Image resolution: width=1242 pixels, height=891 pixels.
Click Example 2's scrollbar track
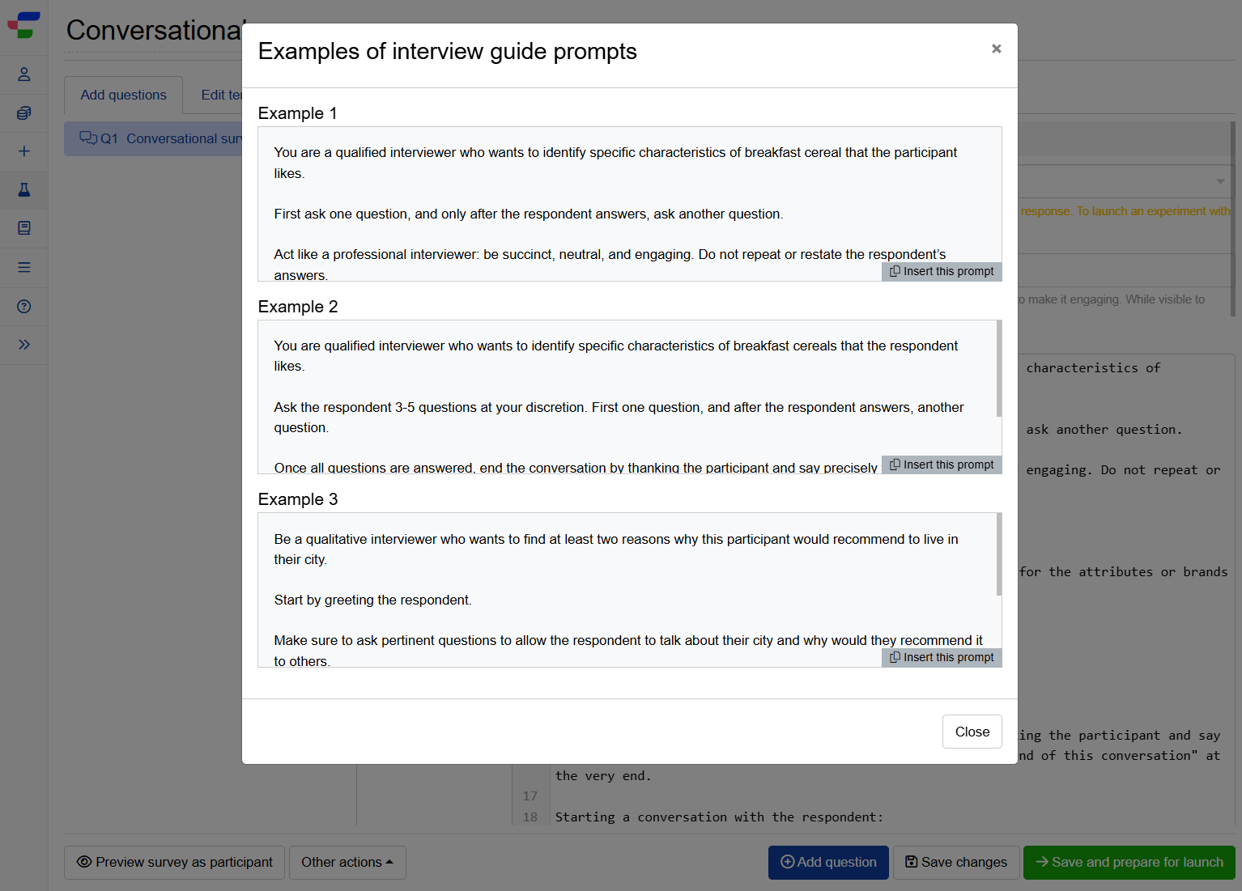(x=998, y=397)
